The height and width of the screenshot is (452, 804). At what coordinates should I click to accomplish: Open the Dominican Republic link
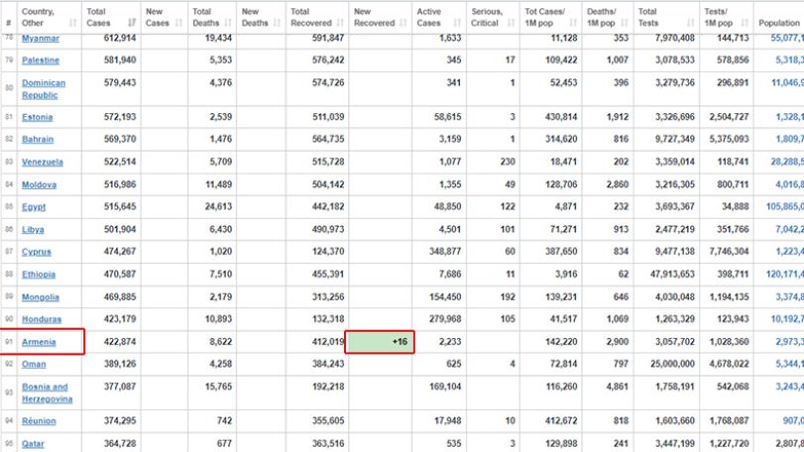44,88
